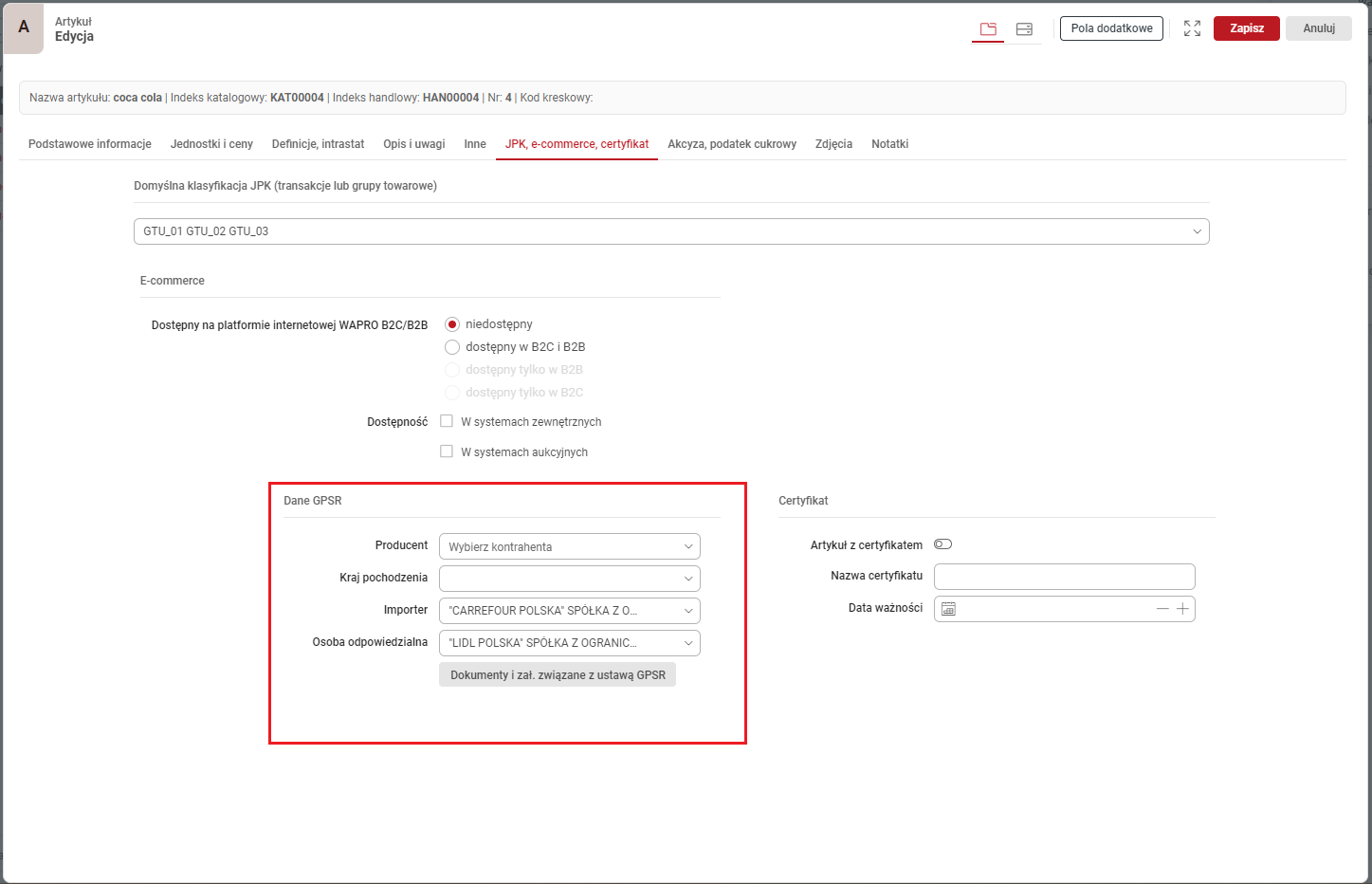Open the Importer CARREFOUR POLSKA dropdown
1372x884 pixels.
[x=570, y=611]
